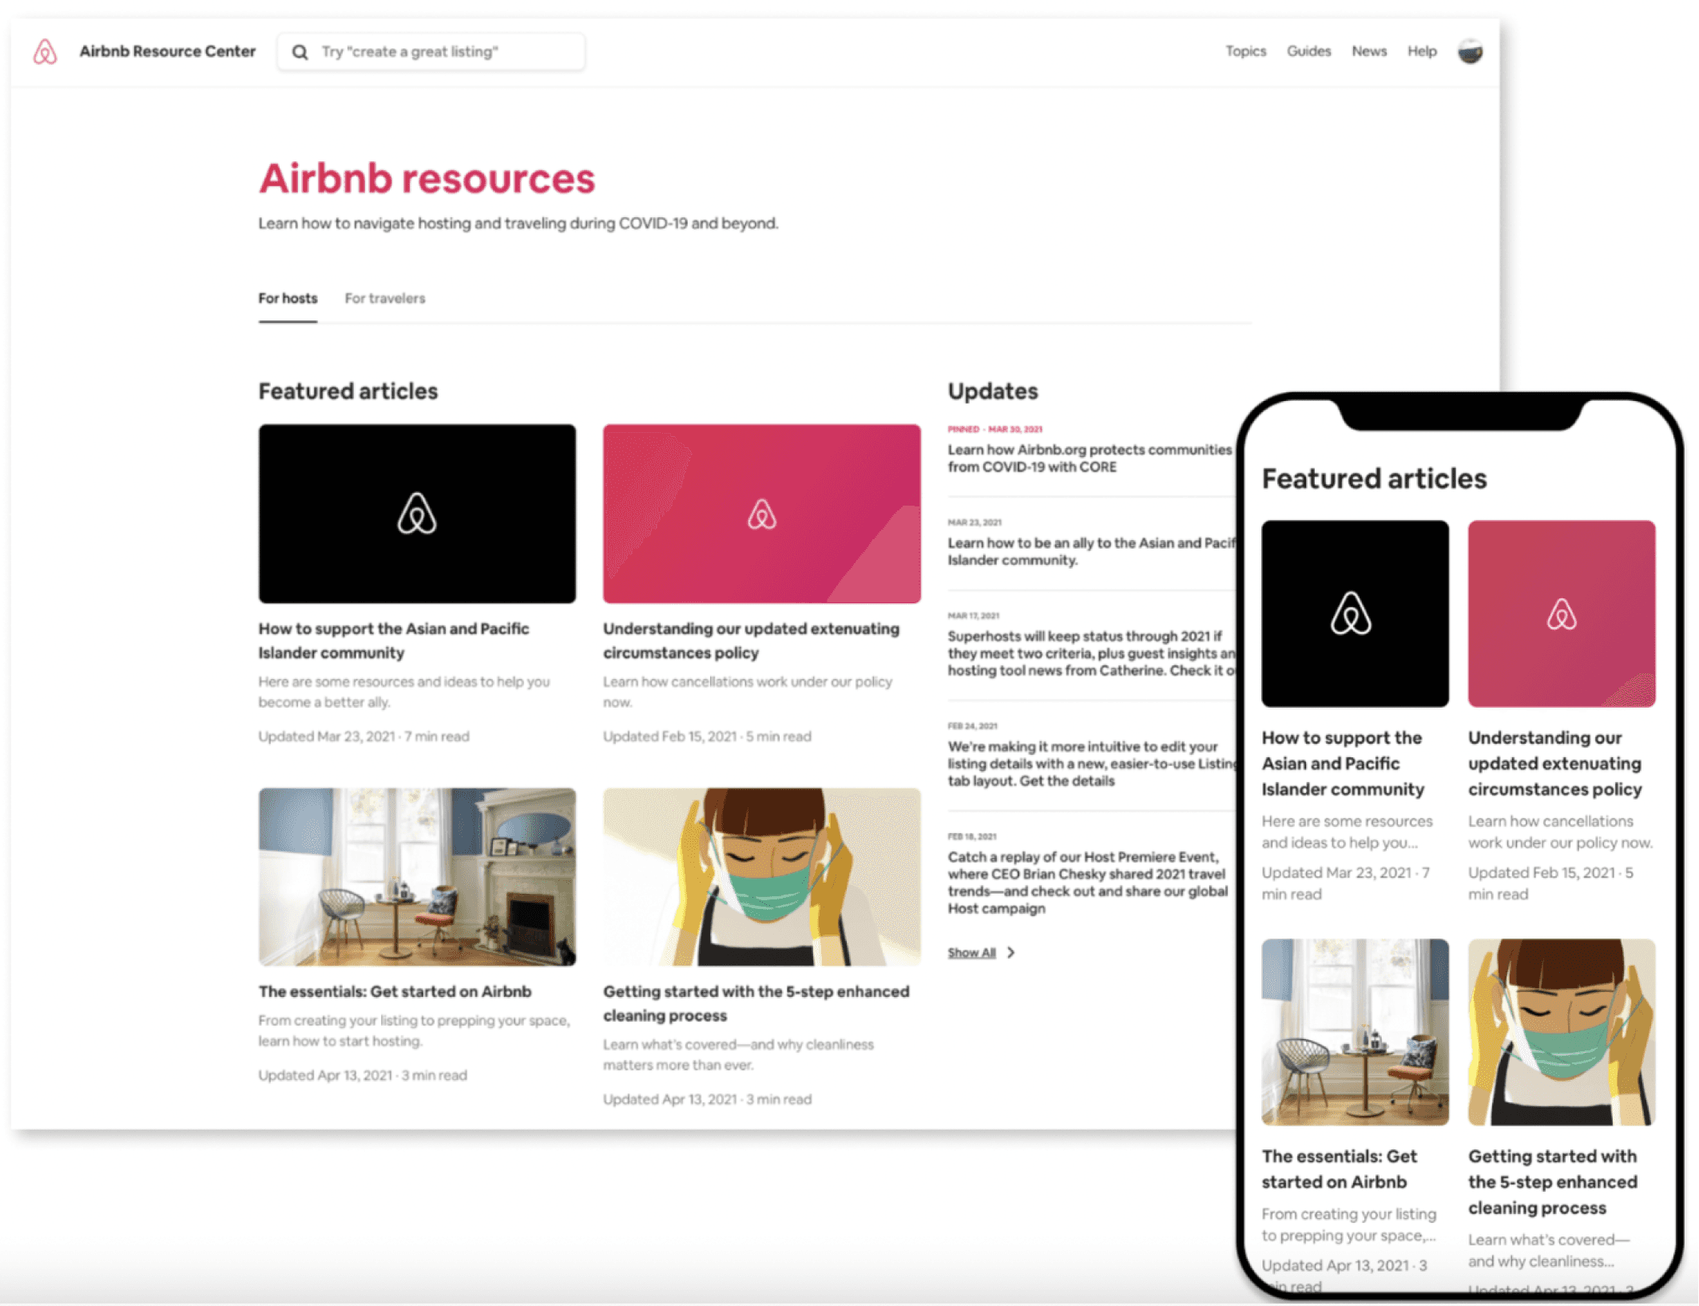The image size is (1699, 1306).
Task: Open update about Host Premiere Event replay
Action: coord(1088,883)
